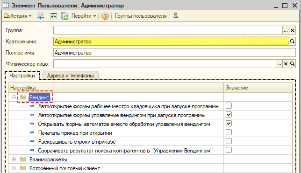Select the Вендинг tree item
This screenshot has width=301, height=173.
coord(39,97)
